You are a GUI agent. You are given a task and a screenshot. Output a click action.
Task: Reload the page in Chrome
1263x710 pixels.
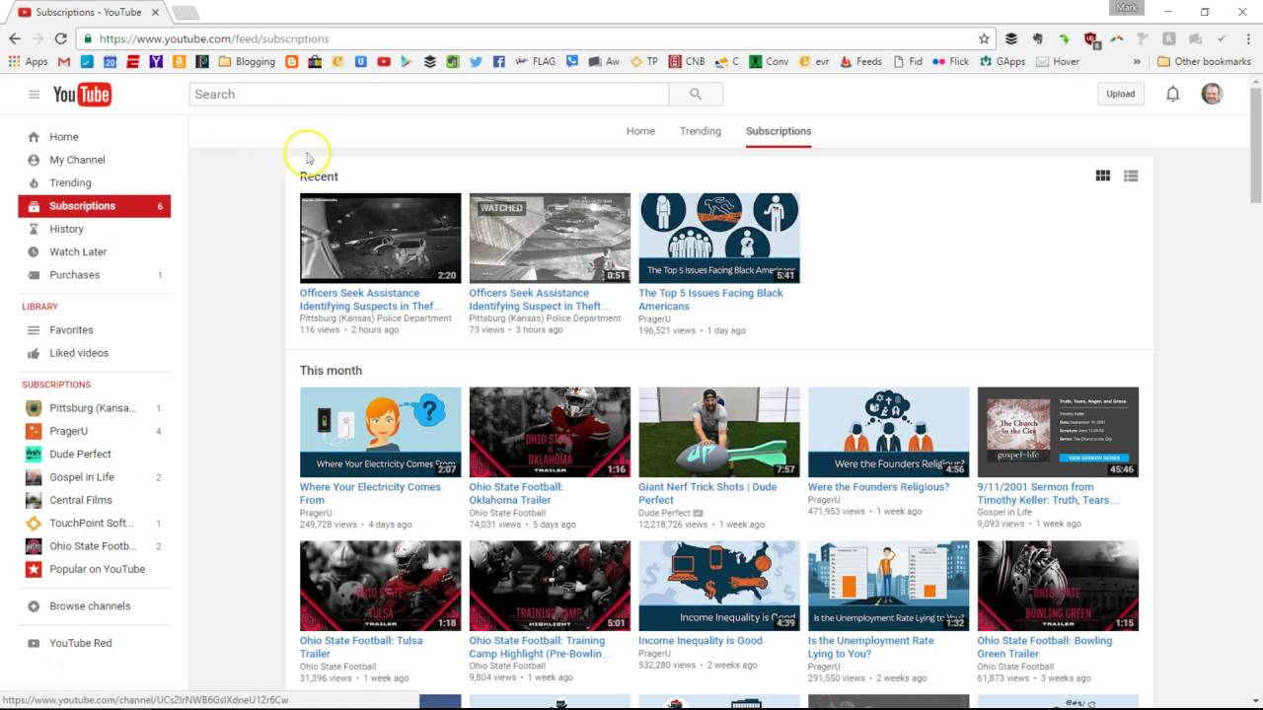(60, 38)
